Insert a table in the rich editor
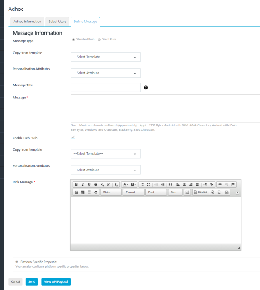 pyautogui.click(x=83, y=192)
